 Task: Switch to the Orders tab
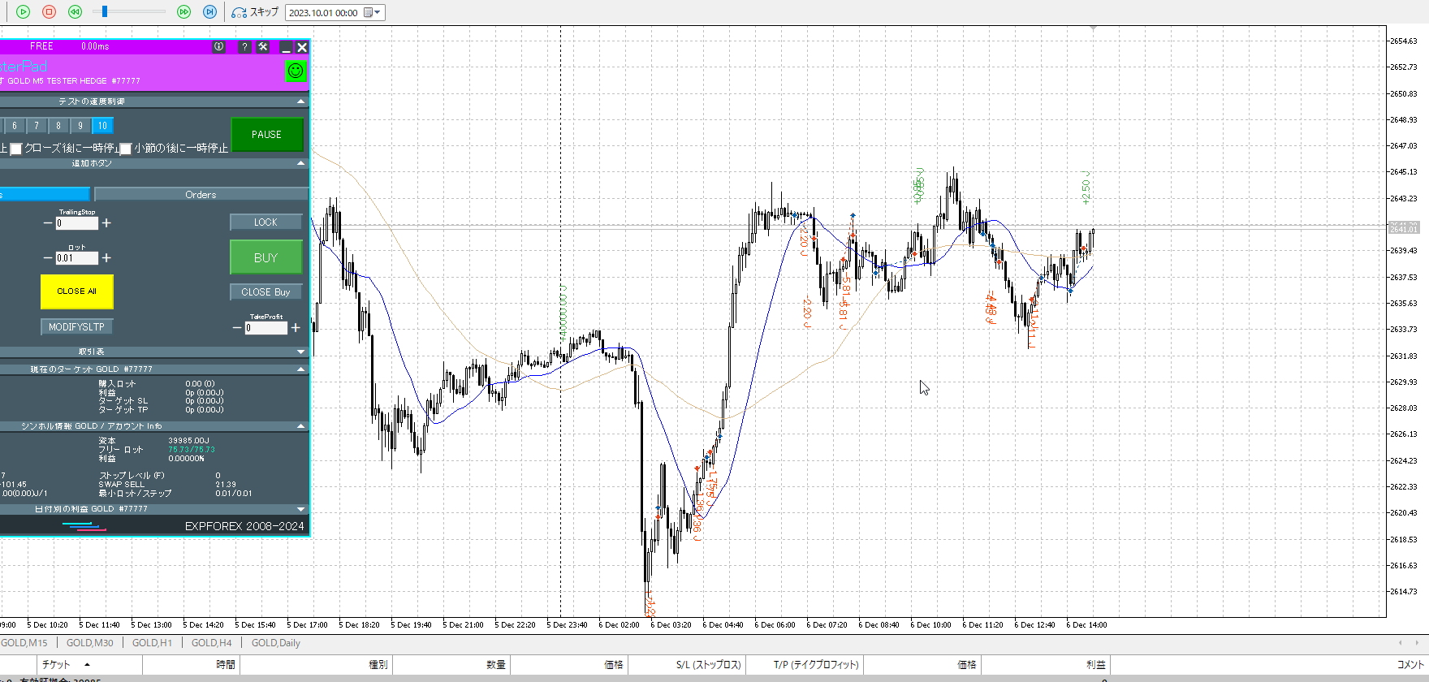201,195
